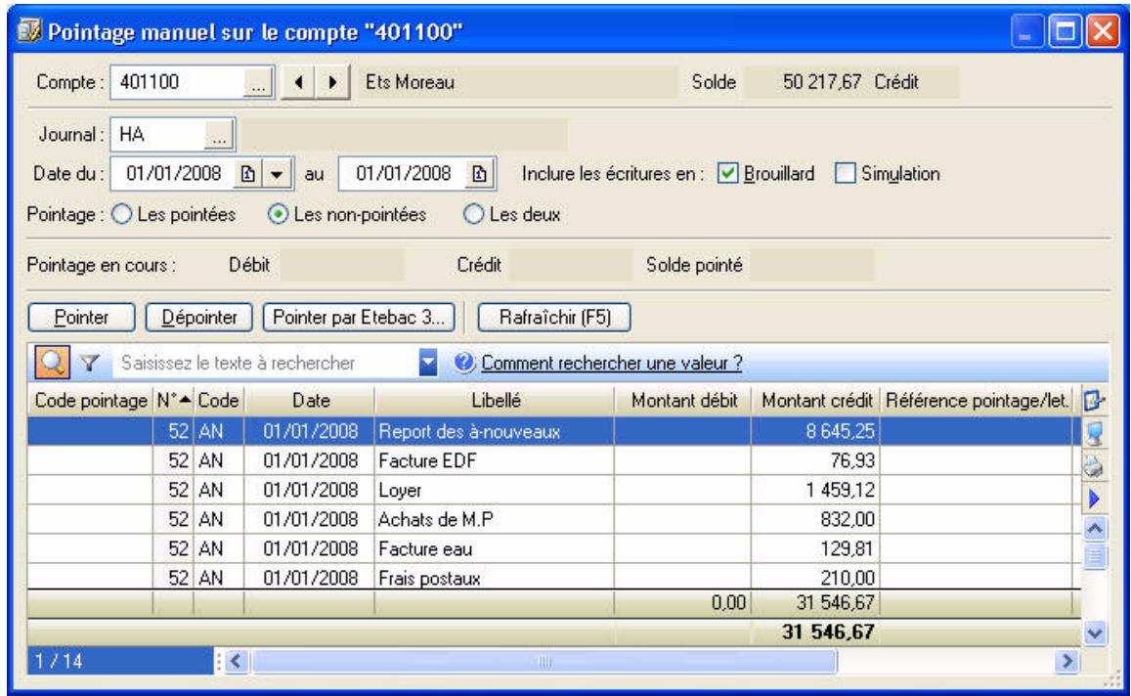1131x696 pixels.
Task: Click the horizontal scrollbar thumb
Action: tap(544, 661)
